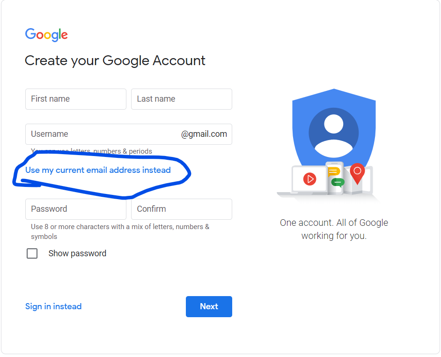Screen dimensions: 441x357
Task: Click the red play button icon on the laptop
Action: coord(309,179)
